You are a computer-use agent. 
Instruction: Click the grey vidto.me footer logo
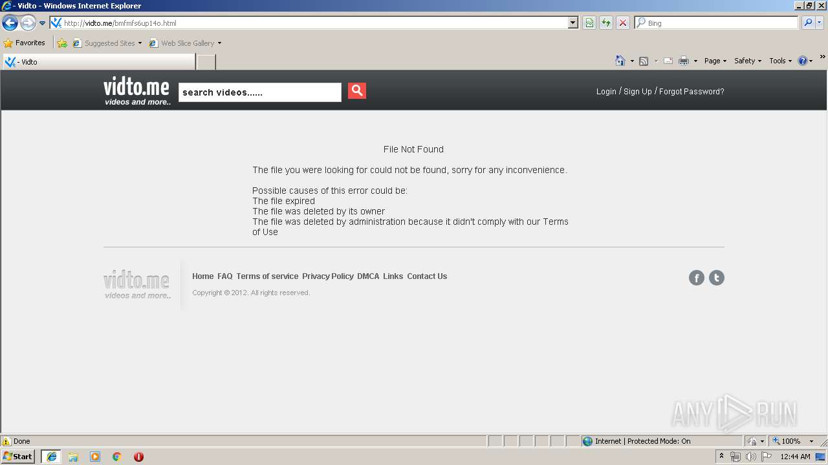click(x=137, y=285)
